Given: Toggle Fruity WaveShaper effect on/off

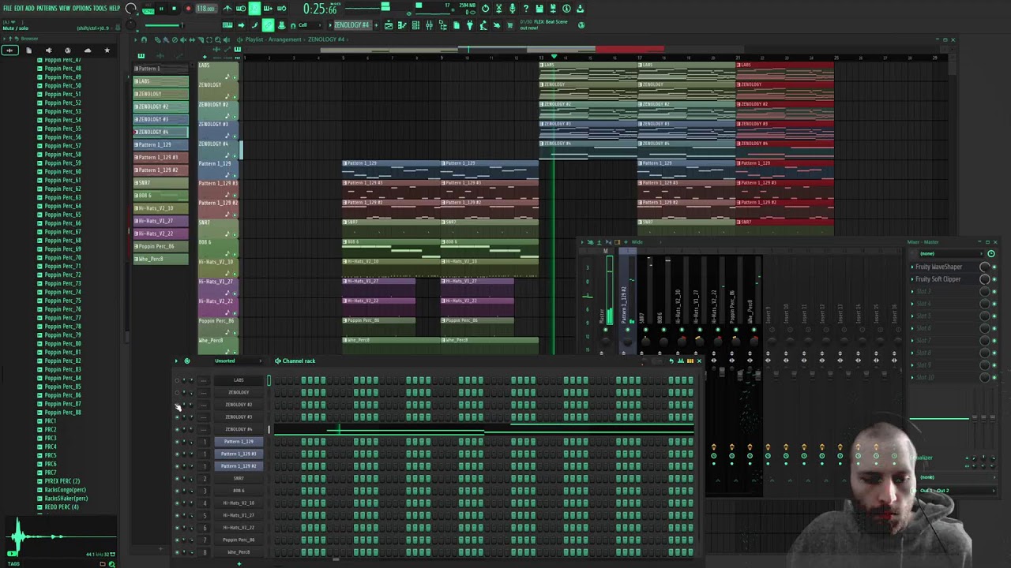Looking at the screenshot, I should click(994, 267).
